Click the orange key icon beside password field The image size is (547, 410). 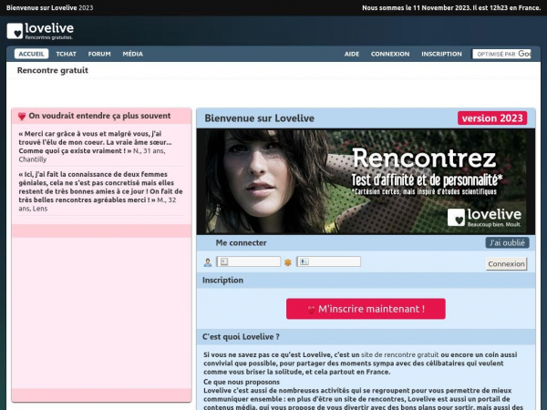(288, 262)
